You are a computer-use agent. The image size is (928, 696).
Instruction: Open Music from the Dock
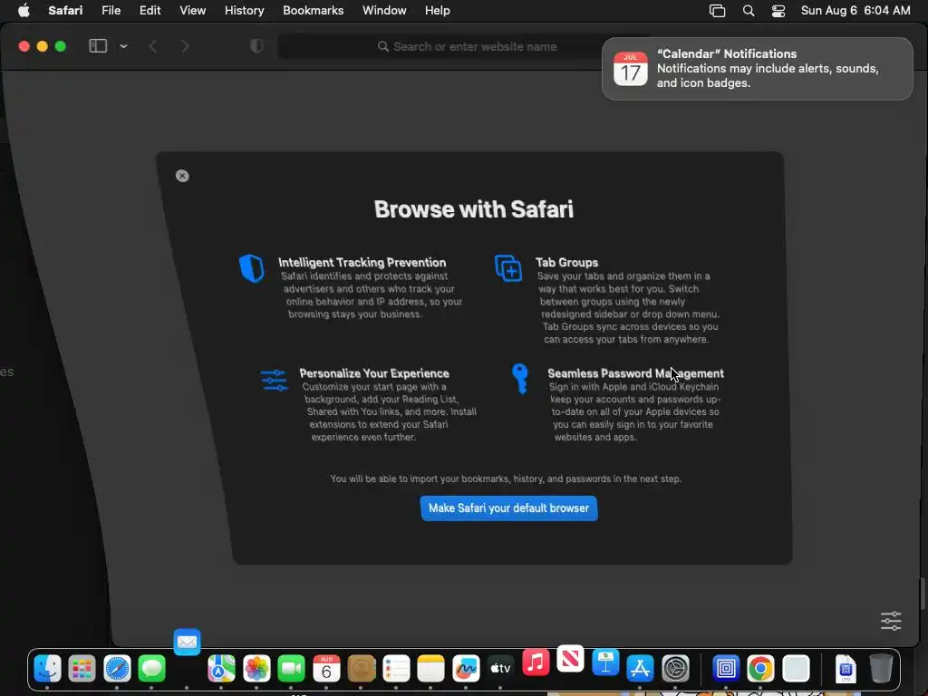point(536,662)
